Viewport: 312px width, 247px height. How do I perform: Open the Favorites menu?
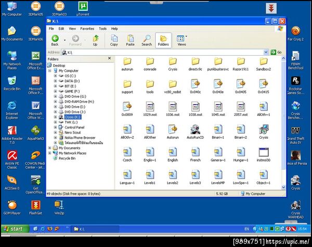(x=87, y=29)
